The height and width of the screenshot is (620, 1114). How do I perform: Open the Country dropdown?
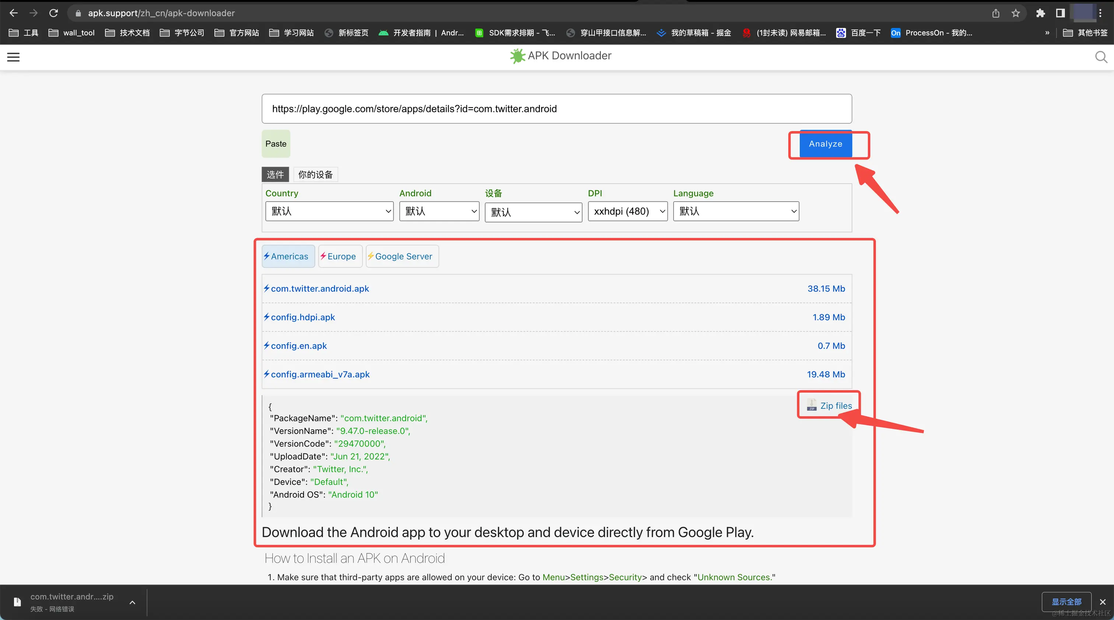pyautogui.click(x=329, y=211)
